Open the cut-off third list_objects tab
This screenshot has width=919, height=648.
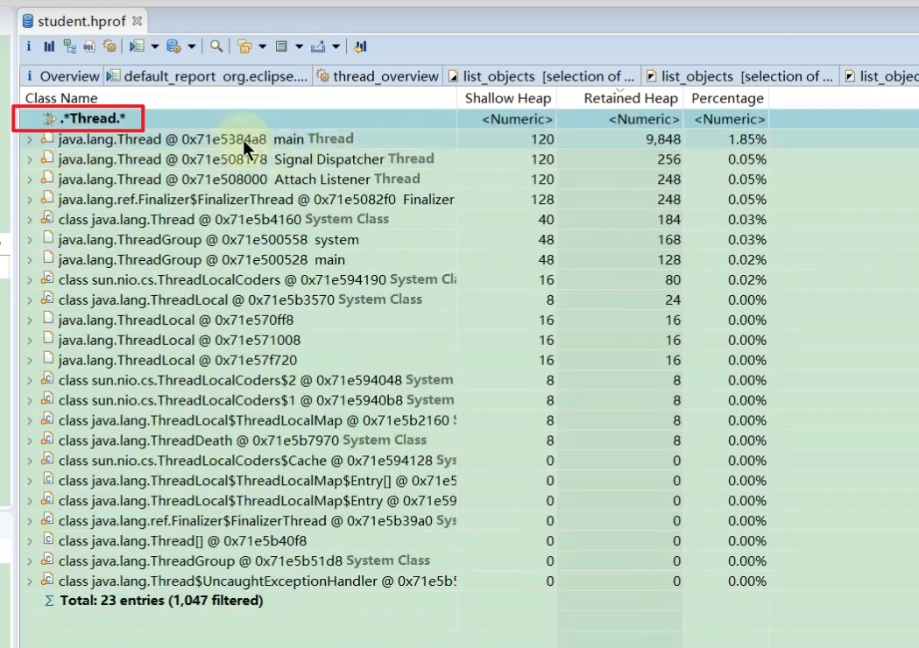[880, 76]
